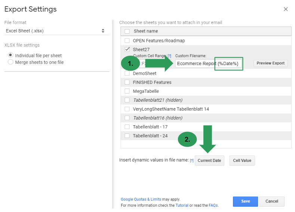Viewport: 295px width, 212px height.
Task: Open the File format dropdown
Action: [x=55, y=31]
